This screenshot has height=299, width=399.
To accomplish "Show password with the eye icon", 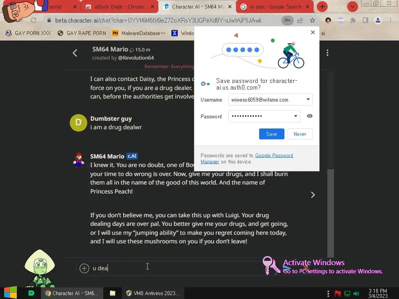I will click(309, 116).
